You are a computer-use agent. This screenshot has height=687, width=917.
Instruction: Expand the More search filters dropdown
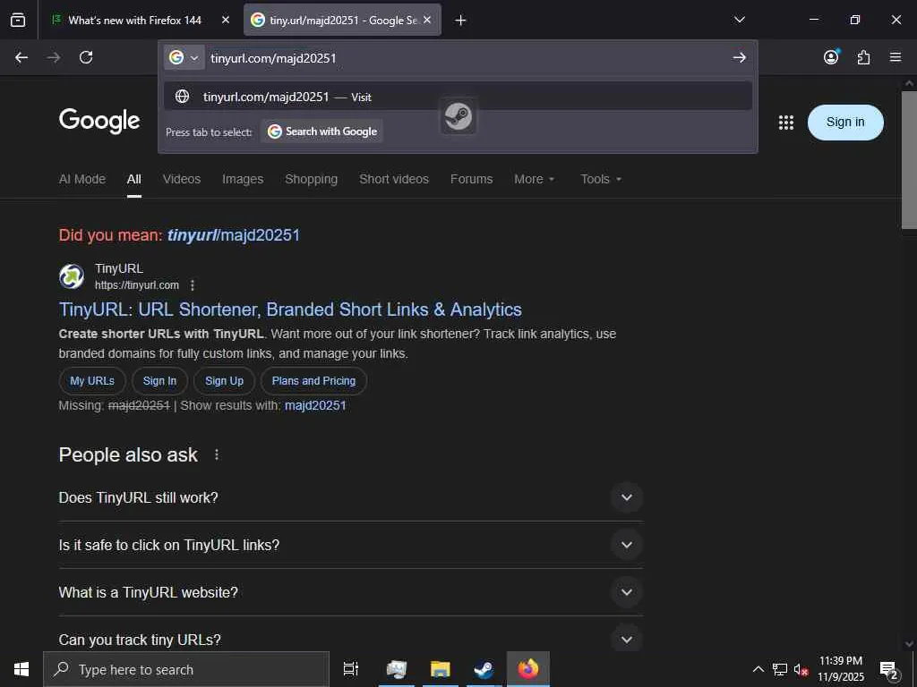pos(534,179)
